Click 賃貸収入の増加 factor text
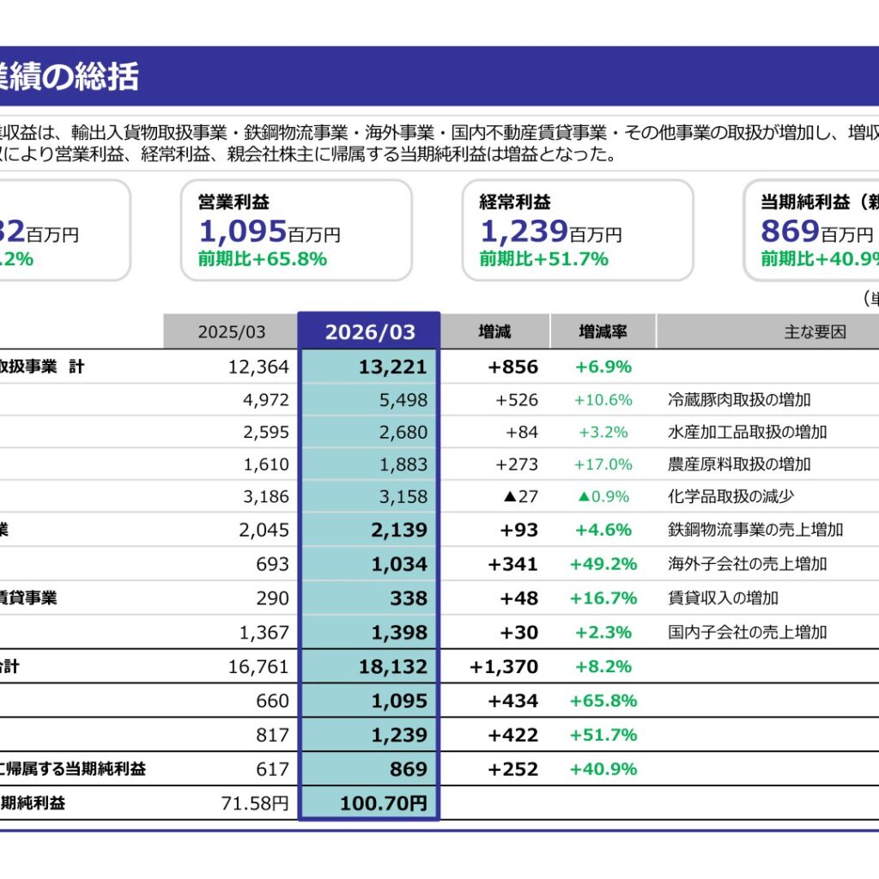This screenshot has height=879, width=879. [x=723, y=598]
